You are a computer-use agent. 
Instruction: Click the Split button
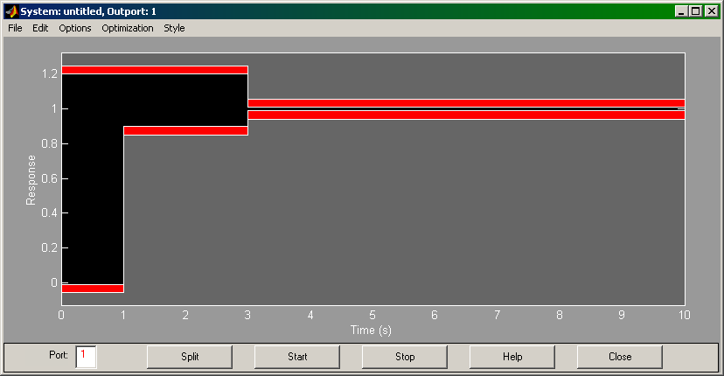click(190, 357)
